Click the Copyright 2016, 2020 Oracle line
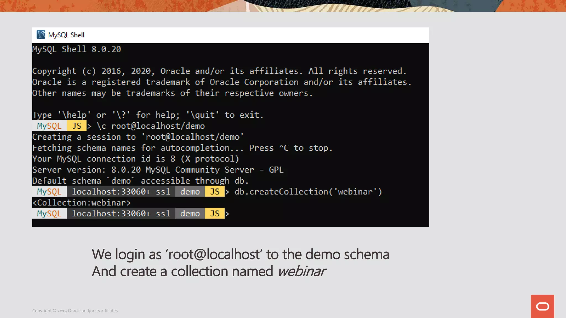 click(219, 71)
